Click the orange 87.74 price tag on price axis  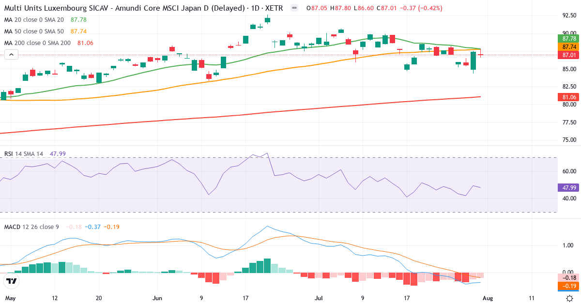569,46
